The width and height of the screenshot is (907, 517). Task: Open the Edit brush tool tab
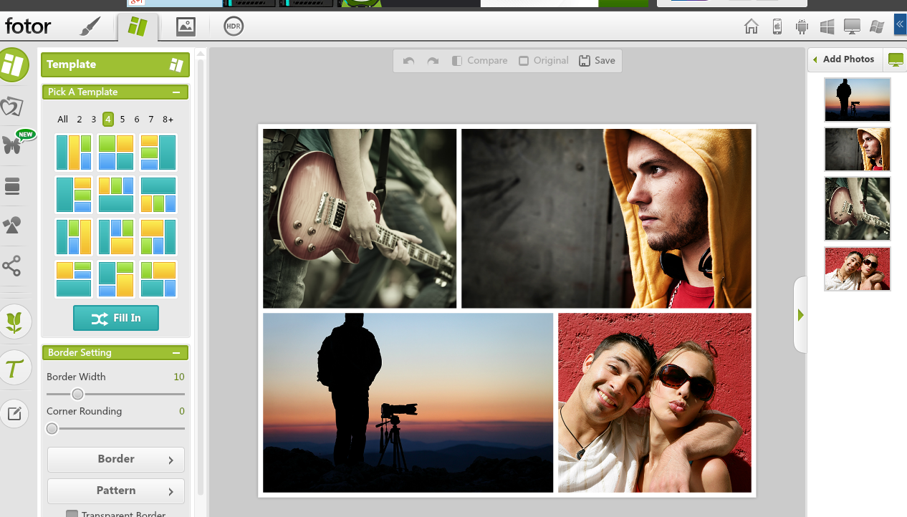coord(90,27)
